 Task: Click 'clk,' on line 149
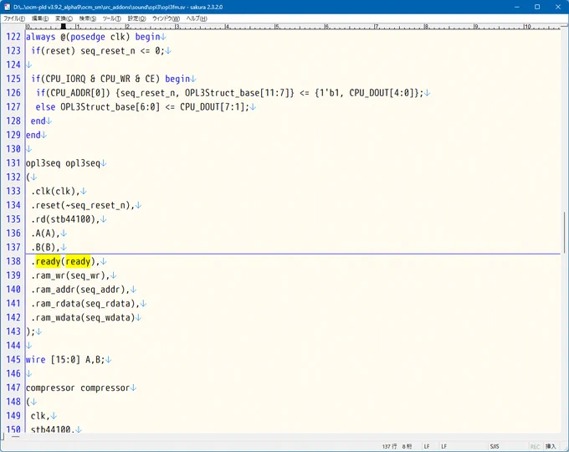click(x=40, y=416)
